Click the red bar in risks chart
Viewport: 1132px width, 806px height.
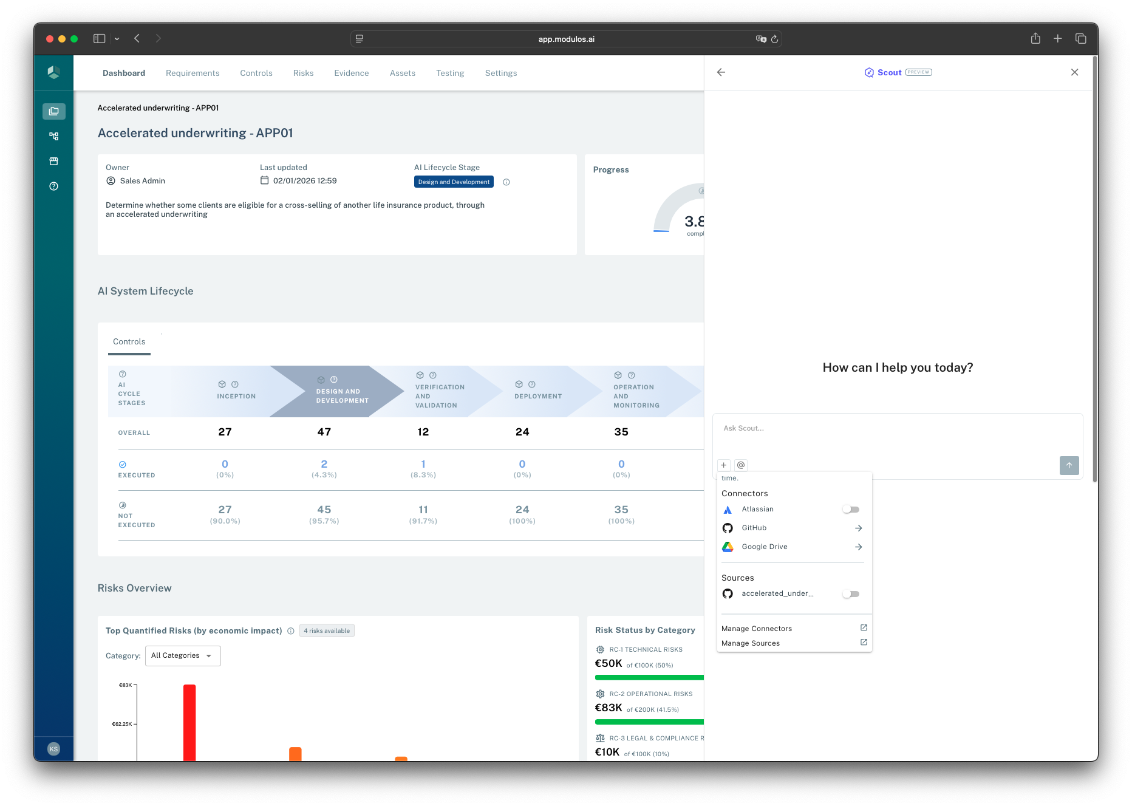click(x=189, y=722)
